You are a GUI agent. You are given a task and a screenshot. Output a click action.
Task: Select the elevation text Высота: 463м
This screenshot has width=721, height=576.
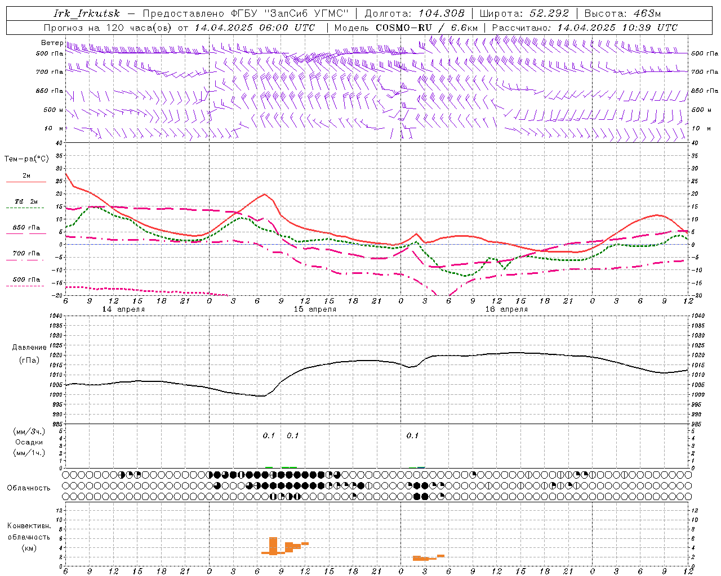[622, 13]
